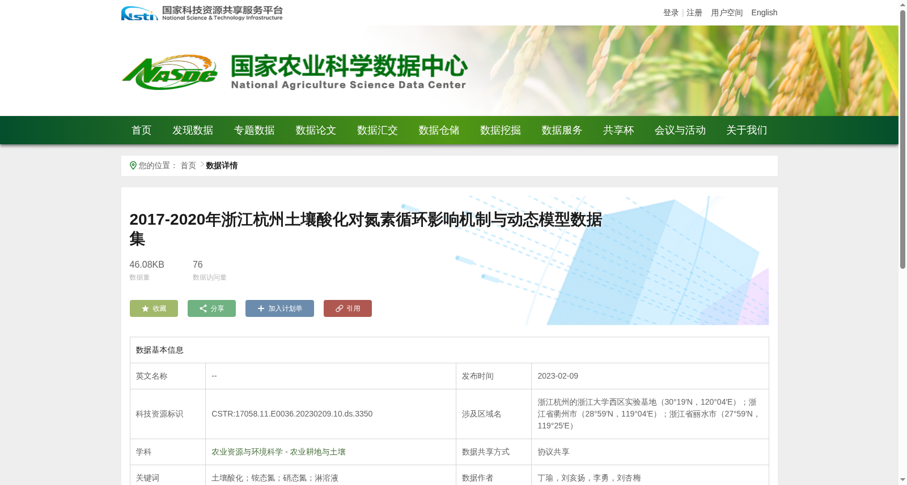Screen dimensions: 907x485
Task: Click the keywords cell 土壤酸化；铵态氮
Action: click(x=330, y=478)
